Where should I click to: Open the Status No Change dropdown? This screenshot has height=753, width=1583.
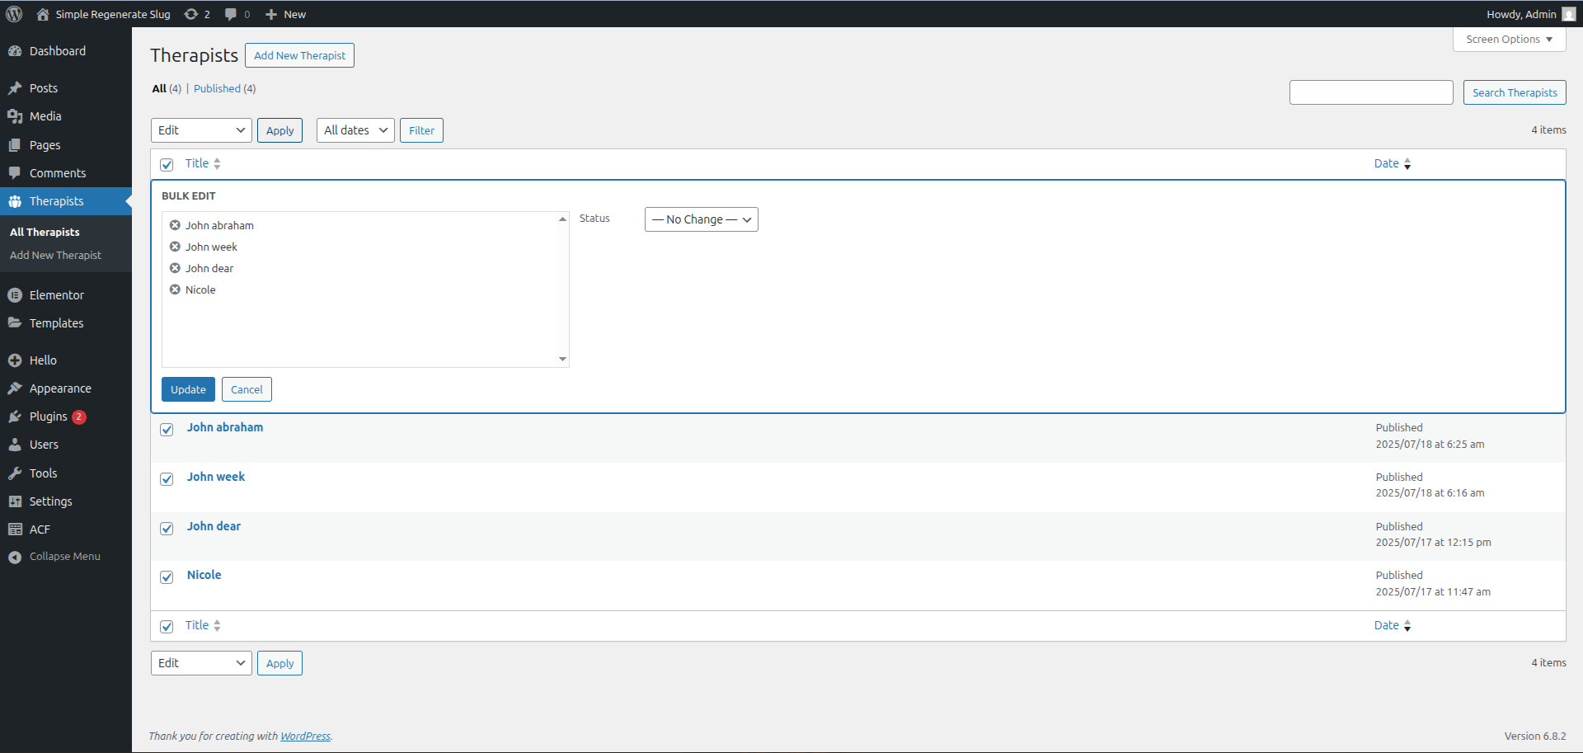701,219
